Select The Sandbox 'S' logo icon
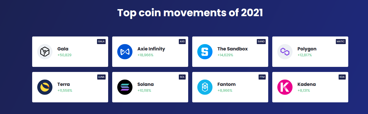Viewport: 368px width, 114px height. coord(205,52)
